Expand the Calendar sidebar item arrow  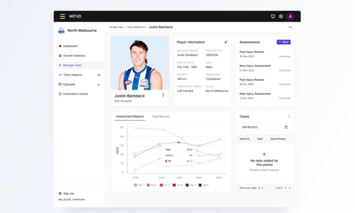tap(98, 84)
